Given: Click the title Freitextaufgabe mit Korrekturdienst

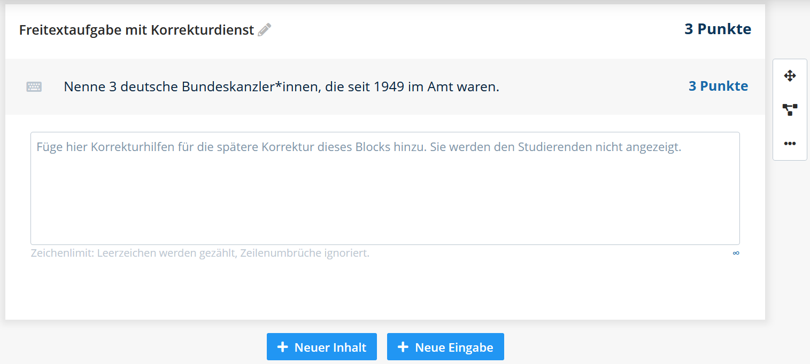Looking at the screenshot, I should coord(136,30).
